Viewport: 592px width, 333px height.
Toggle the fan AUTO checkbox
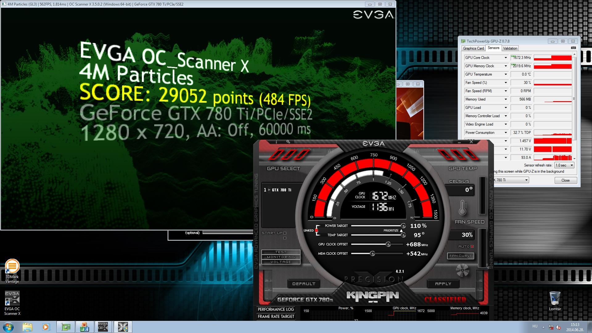(472, 246)
